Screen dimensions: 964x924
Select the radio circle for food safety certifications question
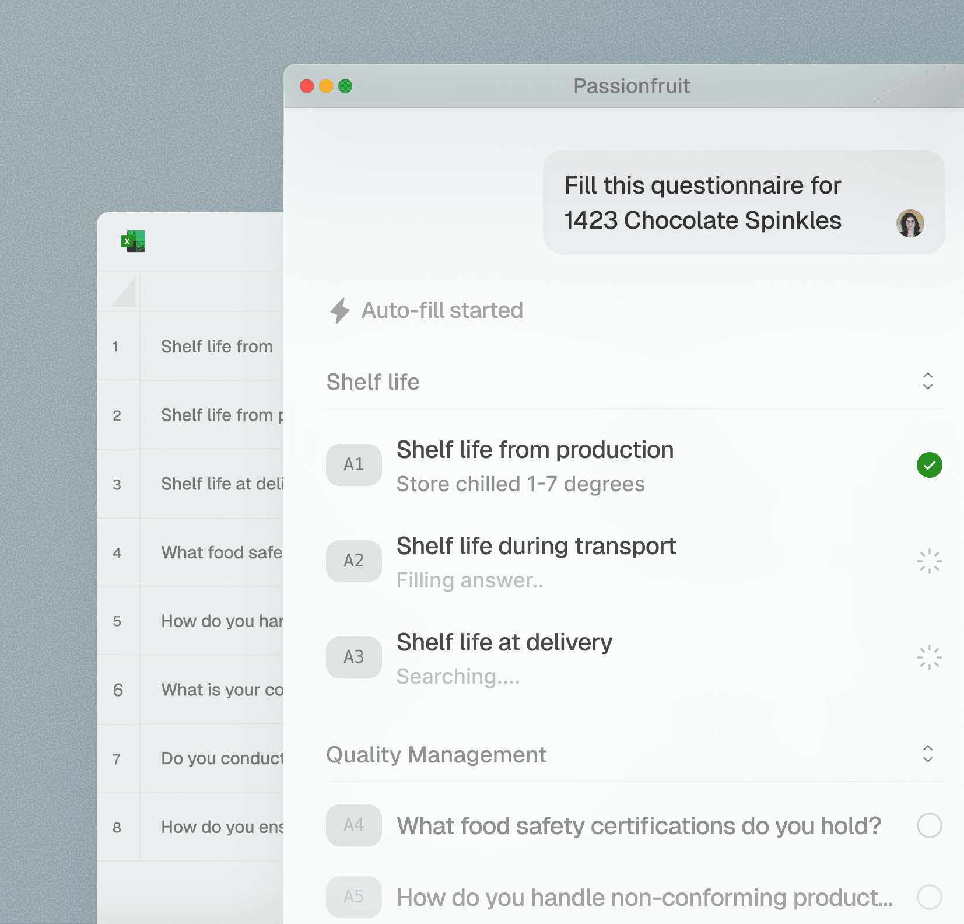pos(929,825)
